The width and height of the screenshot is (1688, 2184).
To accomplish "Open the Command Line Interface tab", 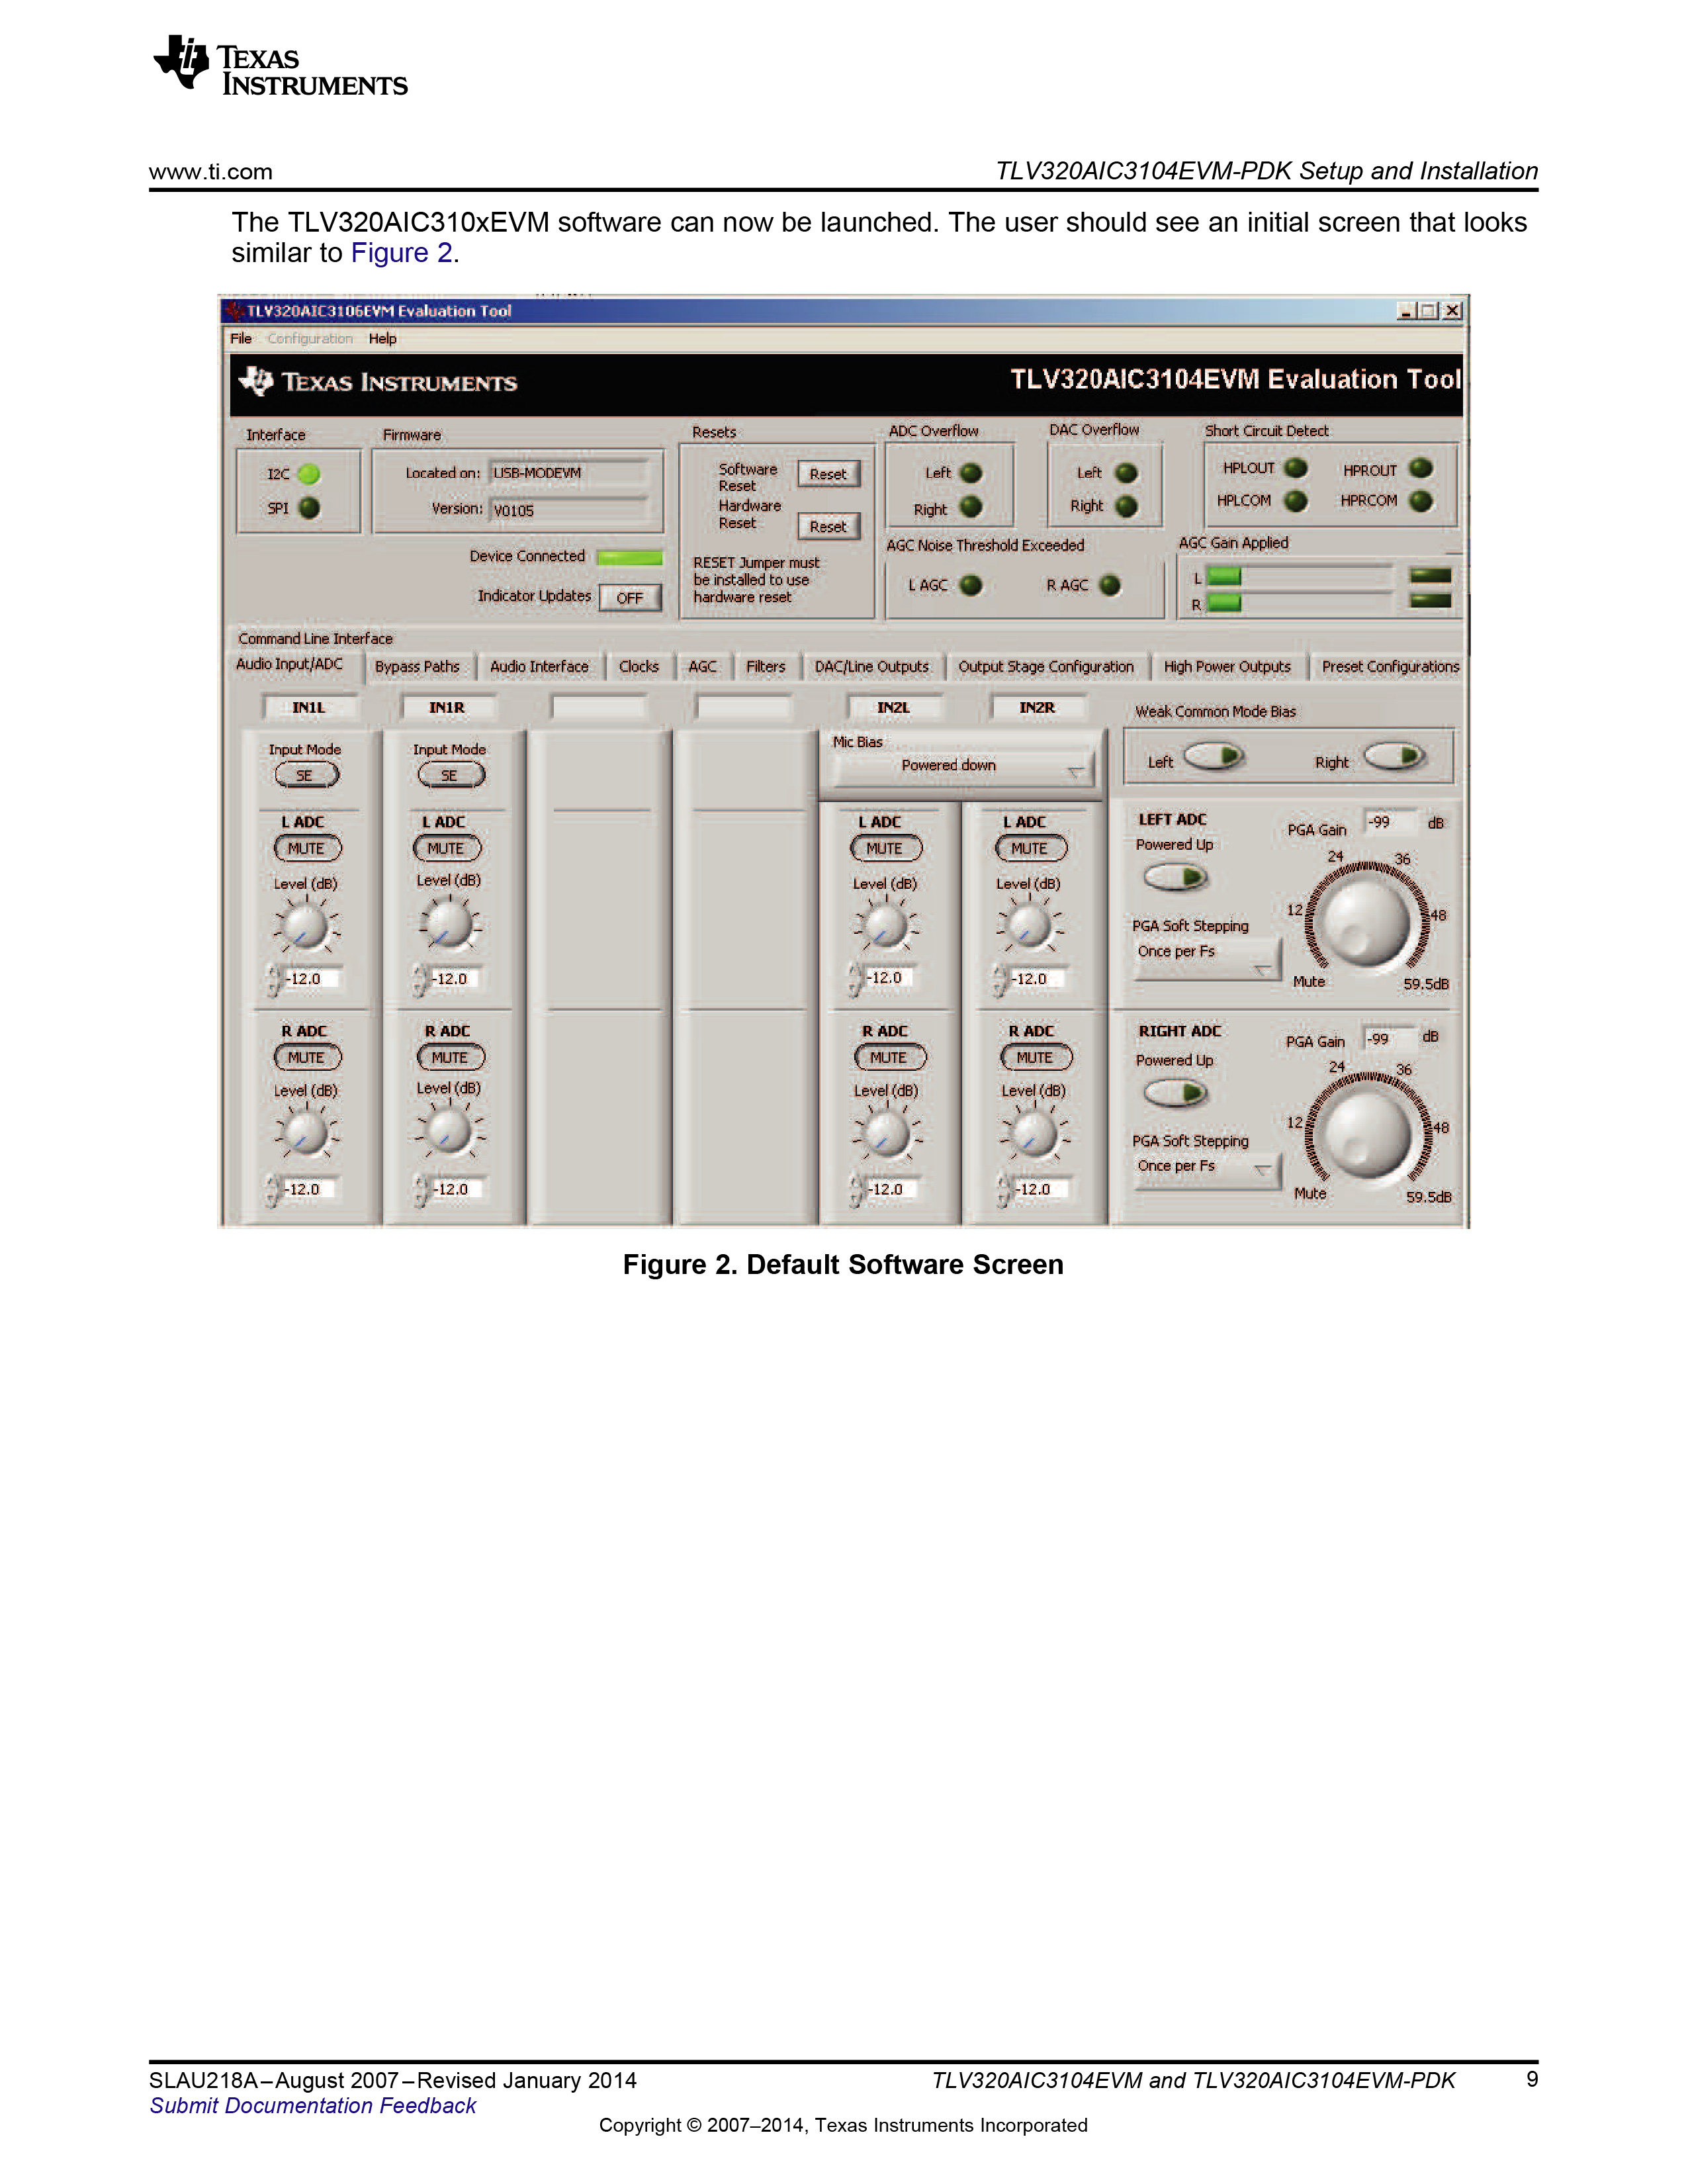I will [315, 639].
